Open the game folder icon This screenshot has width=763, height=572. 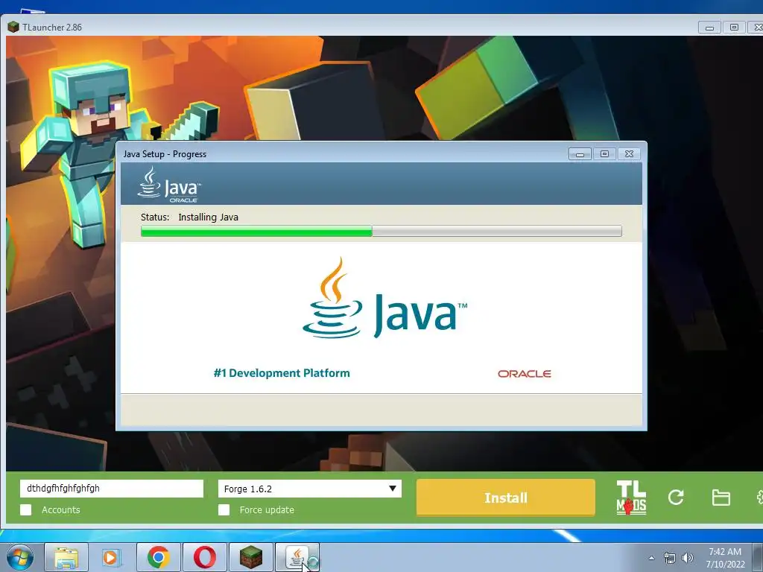click(721, 498)
